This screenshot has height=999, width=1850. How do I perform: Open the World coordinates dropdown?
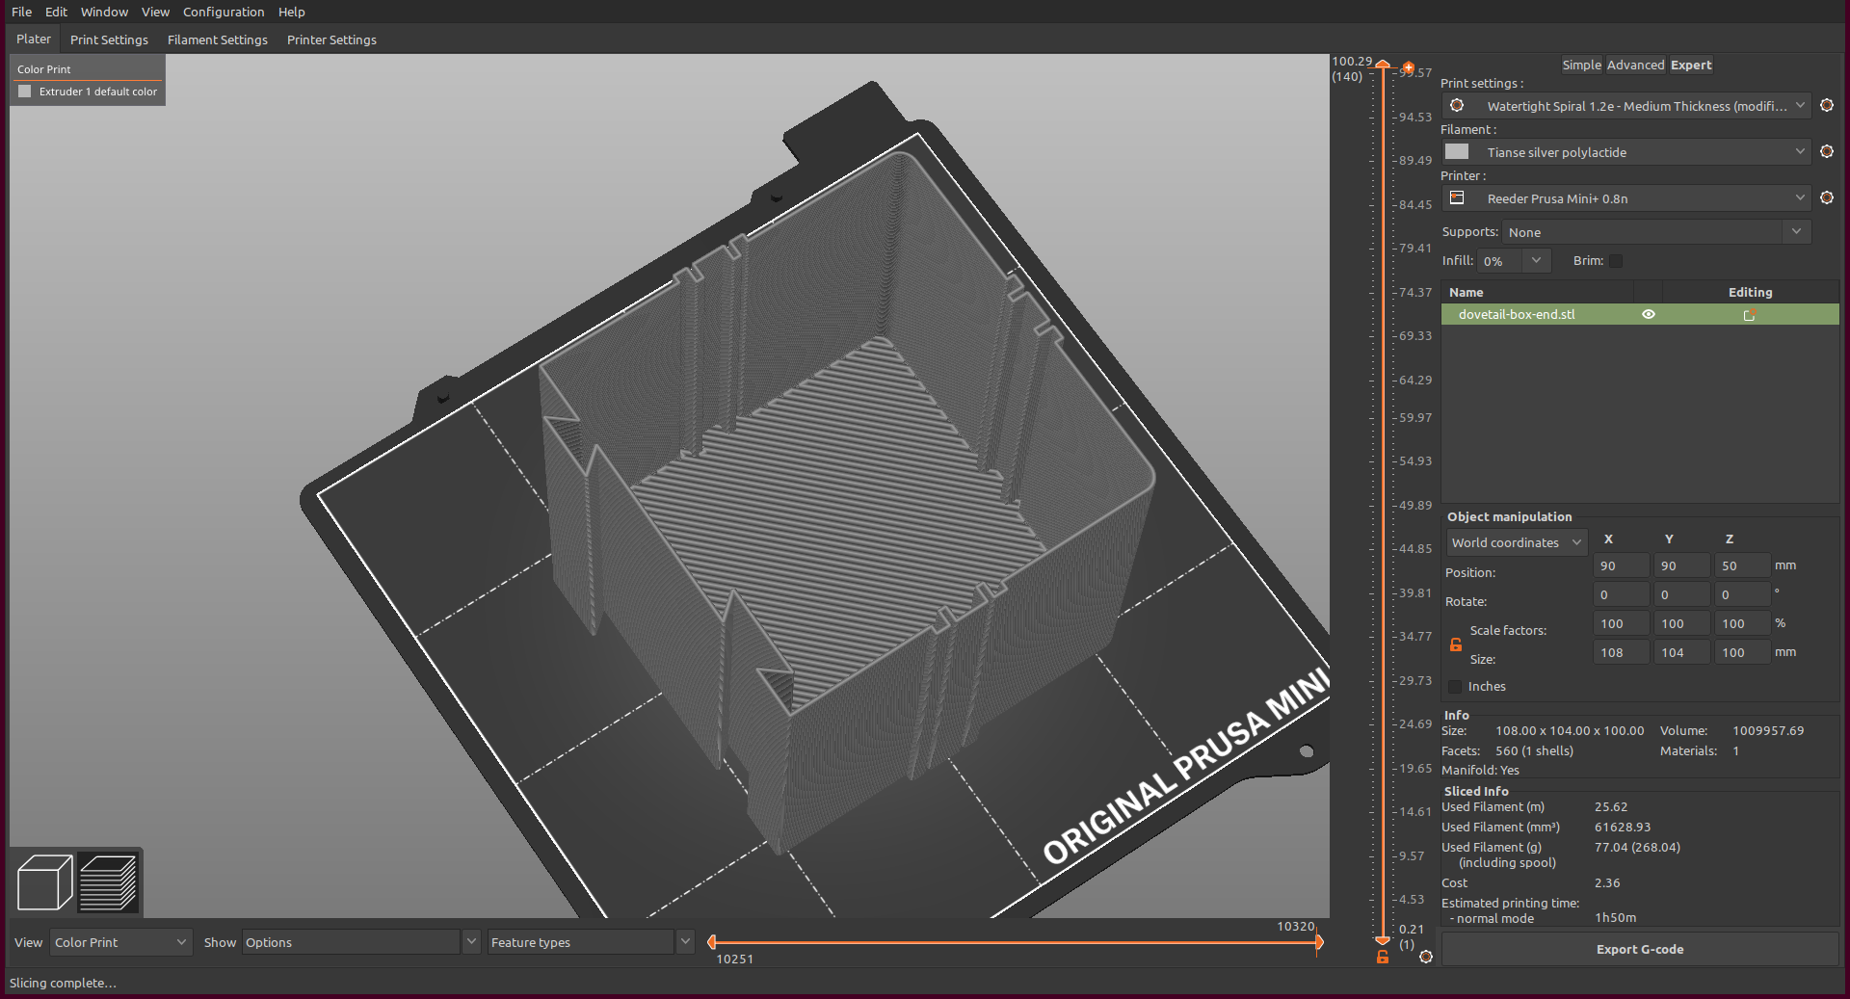tap(1516, 542)
